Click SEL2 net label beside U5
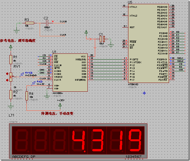 [x=180, y=61]
